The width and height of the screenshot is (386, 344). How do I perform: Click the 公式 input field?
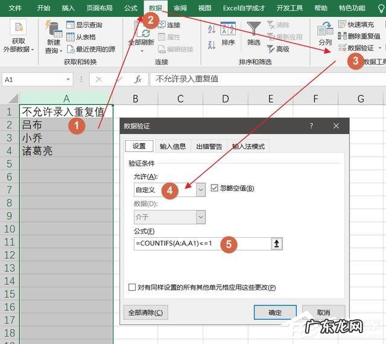(203, 244)
